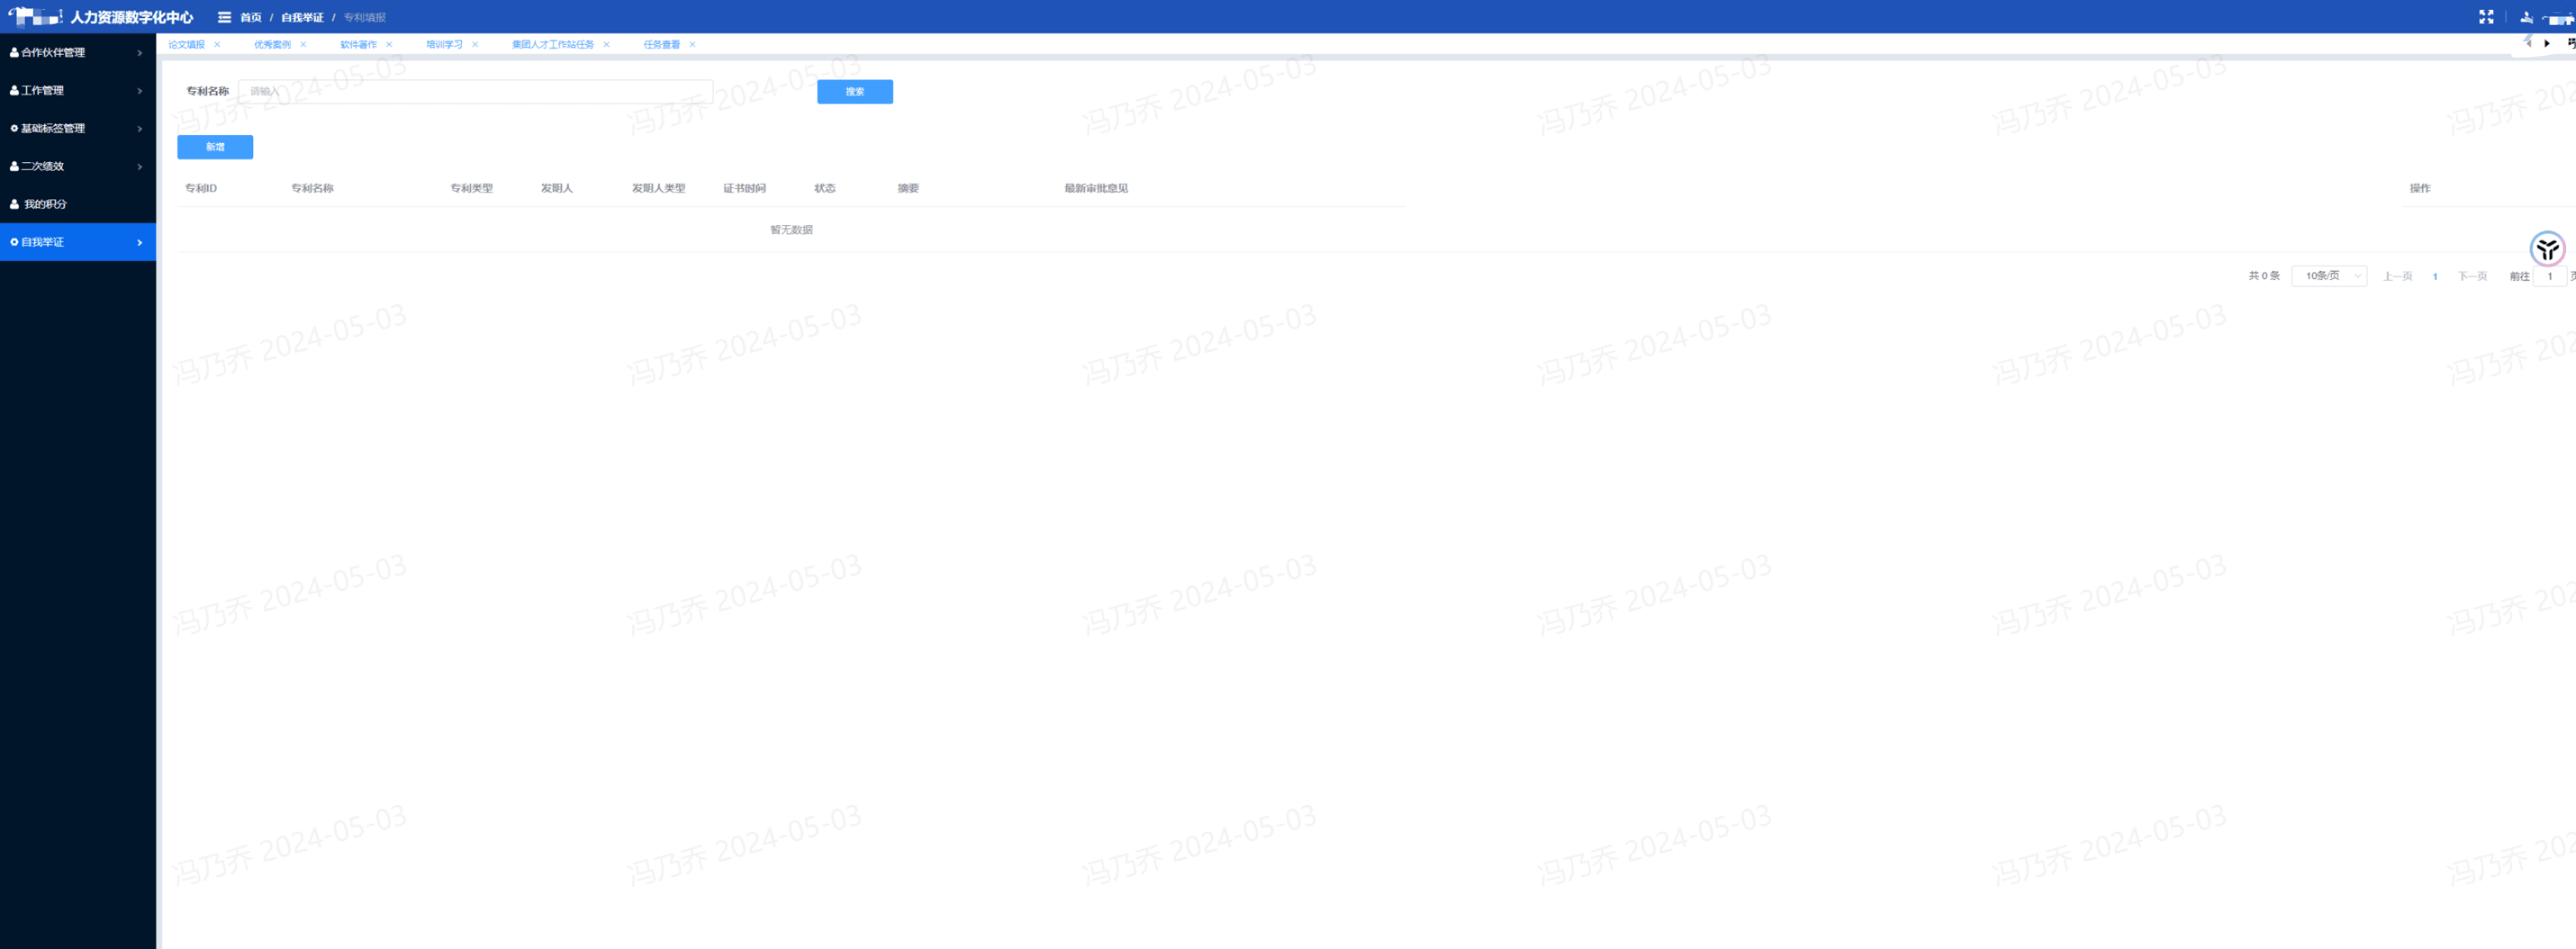The image size is (2576, 949).
Task: Click 专利填报 breadcrumb text
Action: click(x=365, y=18)
